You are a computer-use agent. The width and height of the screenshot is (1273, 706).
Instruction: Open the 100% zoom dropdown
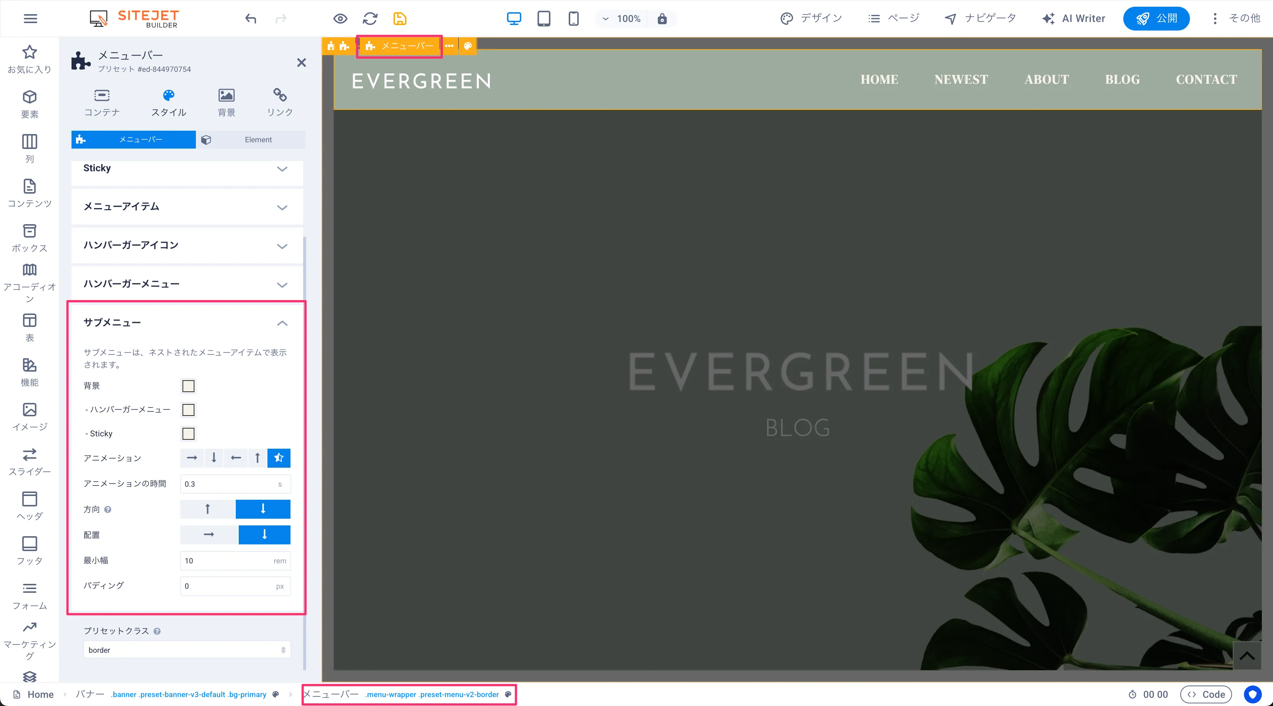click(x=622, y=19)
